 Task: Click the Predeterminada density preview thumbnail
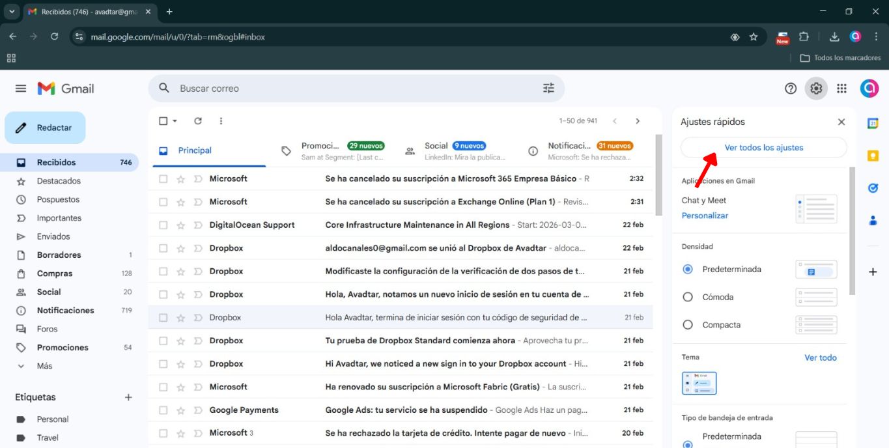coord(816,269)
